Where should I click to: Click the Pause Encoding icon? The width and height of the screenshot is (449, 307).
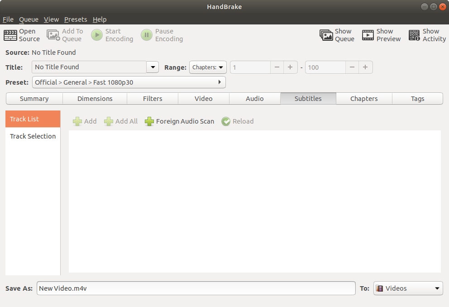[x=147, y=35]
